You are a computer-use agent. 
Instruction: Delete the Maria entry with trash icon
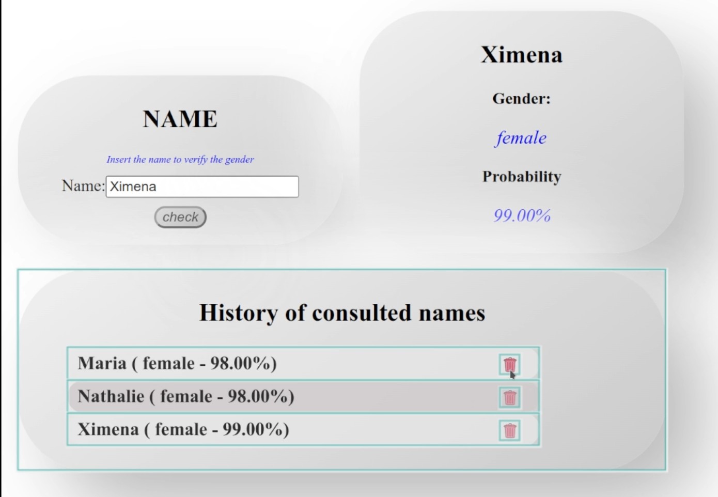pyautogui.click(x=510, y=364)
